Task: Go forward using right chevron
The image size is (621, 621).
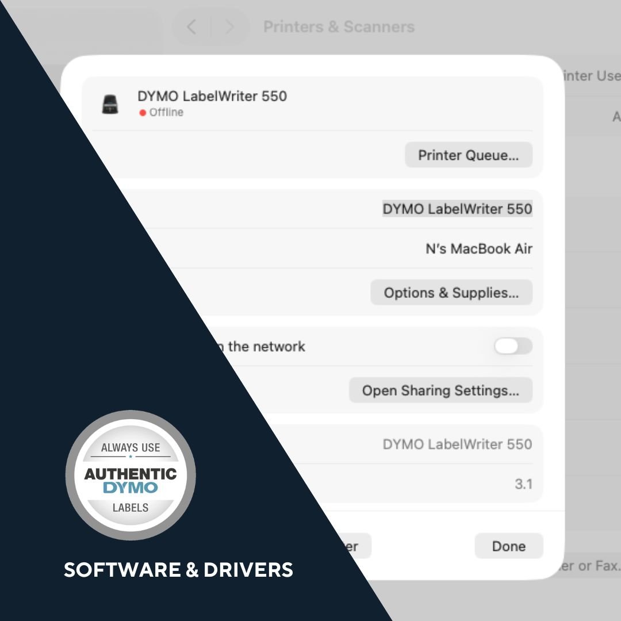Action: 229,27
